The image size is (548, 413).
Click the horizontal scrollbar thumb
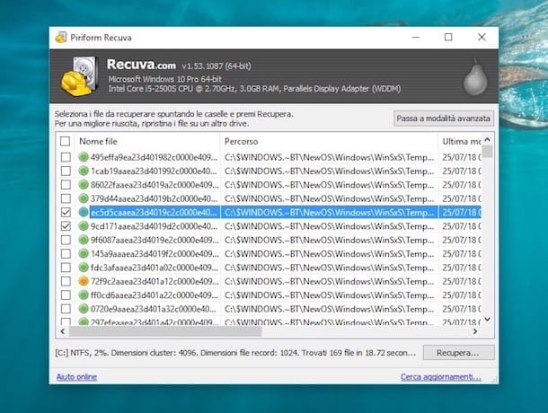[165, 331]
